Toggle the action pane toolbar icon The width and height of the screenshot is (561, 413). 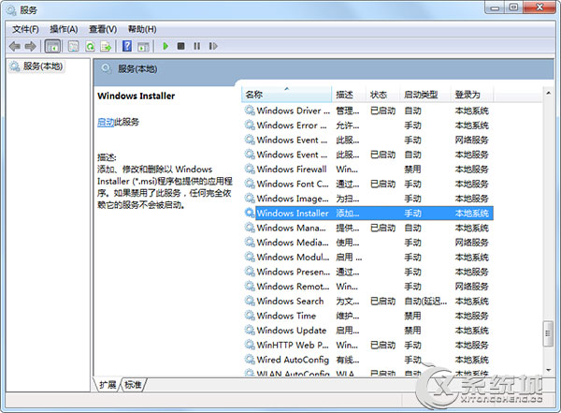(x=143, y=46)
